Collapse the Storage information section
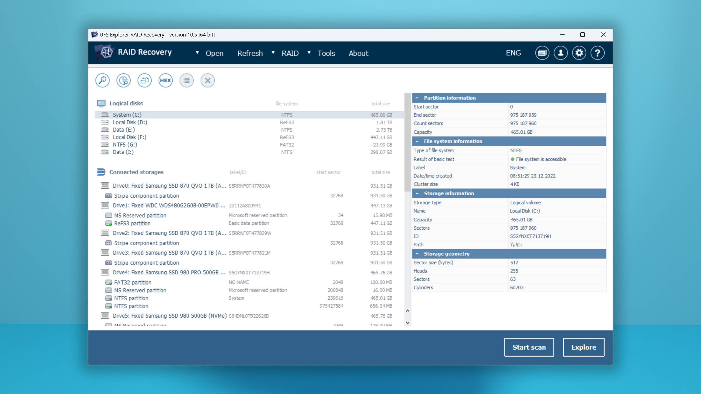This screenshot has width=701, height=394. (x=417, y=193)
